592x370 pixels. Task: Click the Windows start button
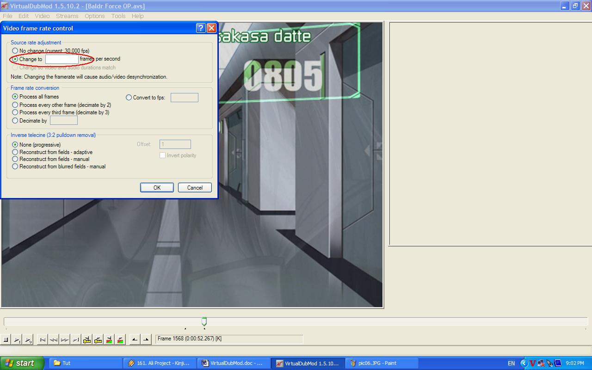tap(22, 363)
